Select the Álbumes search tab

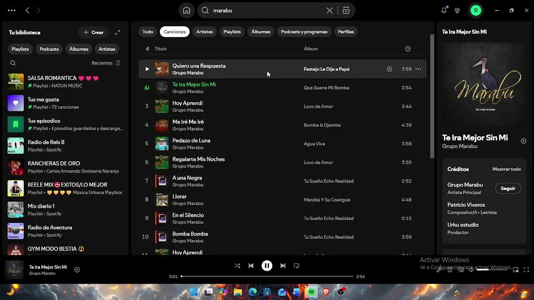261,32
